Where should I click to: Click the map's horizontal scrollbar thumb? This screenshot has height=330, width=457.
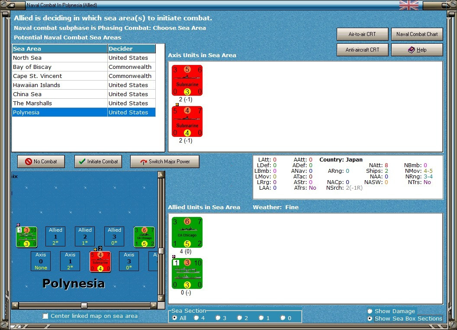pyautogui.click(x=84, y=305)
